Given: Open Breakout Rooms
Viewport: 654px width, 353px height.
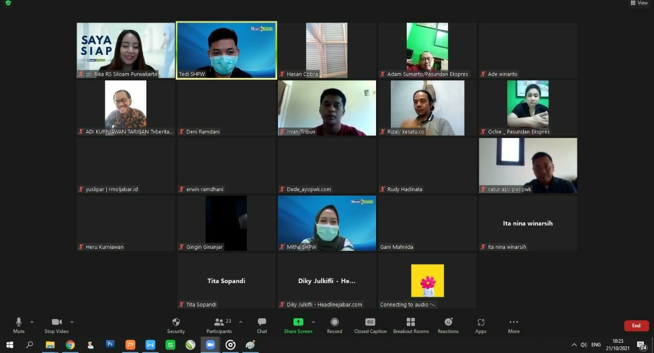Looking at the screenshot, I should (410, 325).
